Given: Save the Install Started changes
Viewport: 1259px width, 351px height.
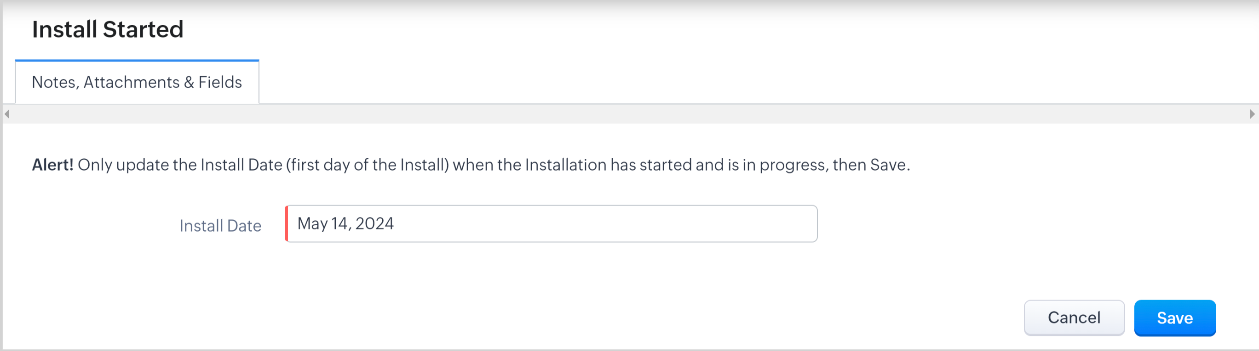Looking at the screenshot, I should pyautogui.click(x=1174, y=318).
